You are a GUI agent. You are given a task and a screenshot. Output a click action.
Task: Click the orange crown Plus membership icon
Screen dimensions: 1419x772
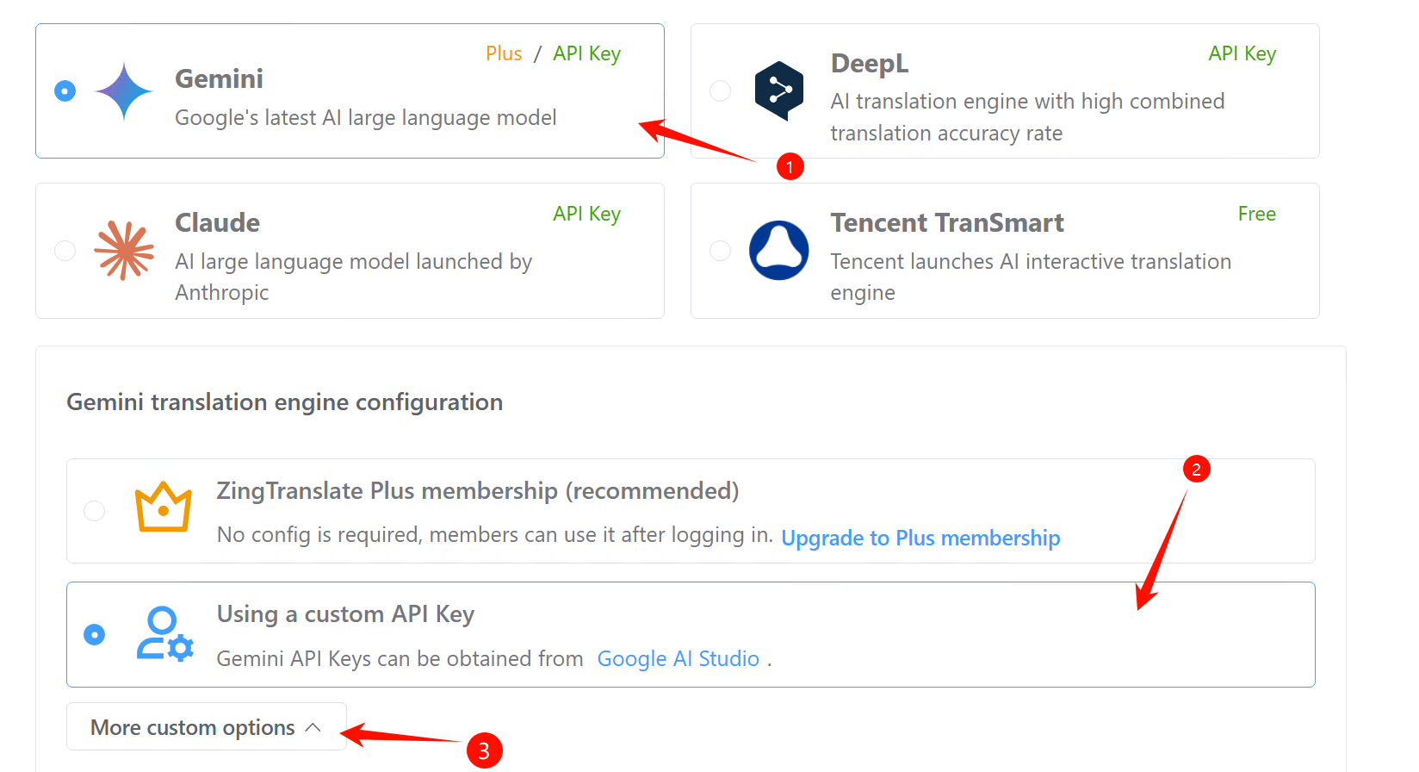pos(163,507)
